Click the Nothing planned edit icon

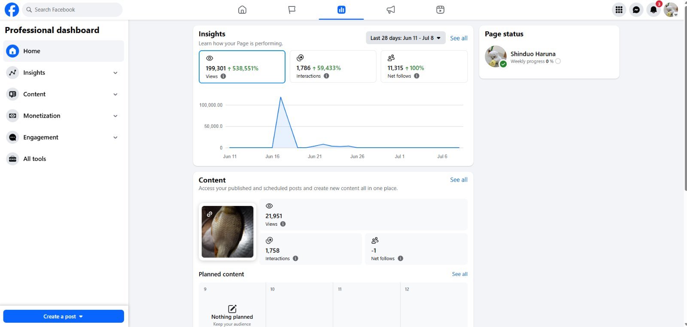pyautogui.click(x=232, y=309)
